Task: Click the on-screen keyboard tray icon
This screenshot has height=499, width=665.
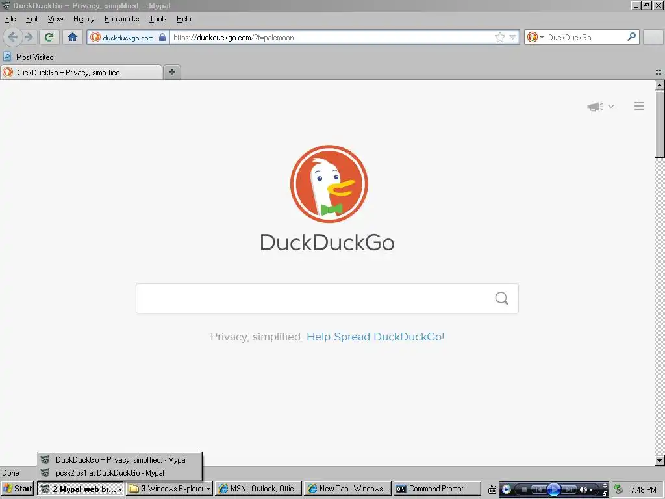Action: coord(492,490)
